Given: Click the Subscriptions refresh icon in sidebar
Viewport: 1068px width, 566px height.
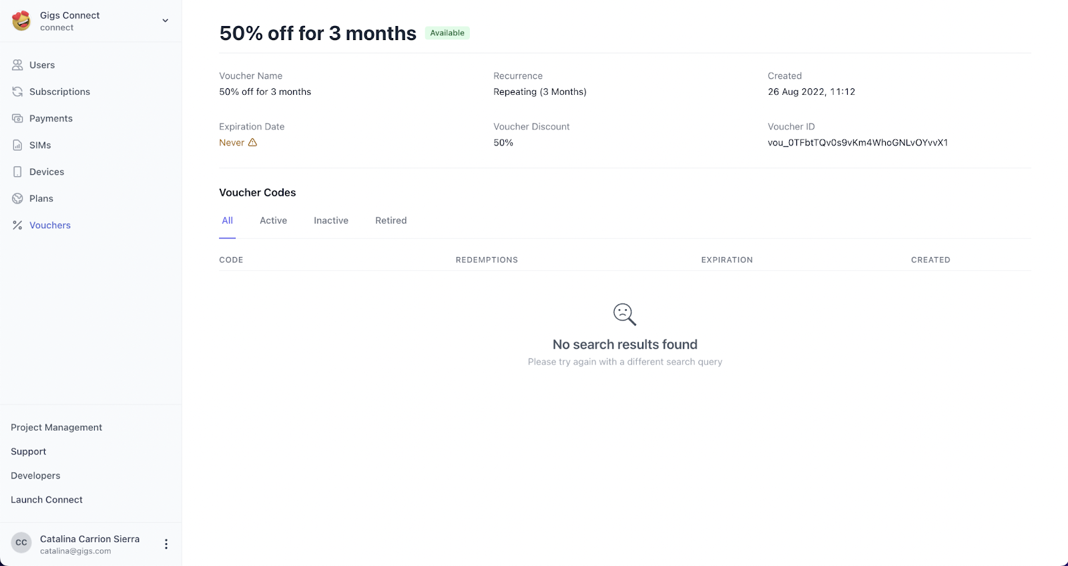Looking at the screenshot, I should [17, 91].
